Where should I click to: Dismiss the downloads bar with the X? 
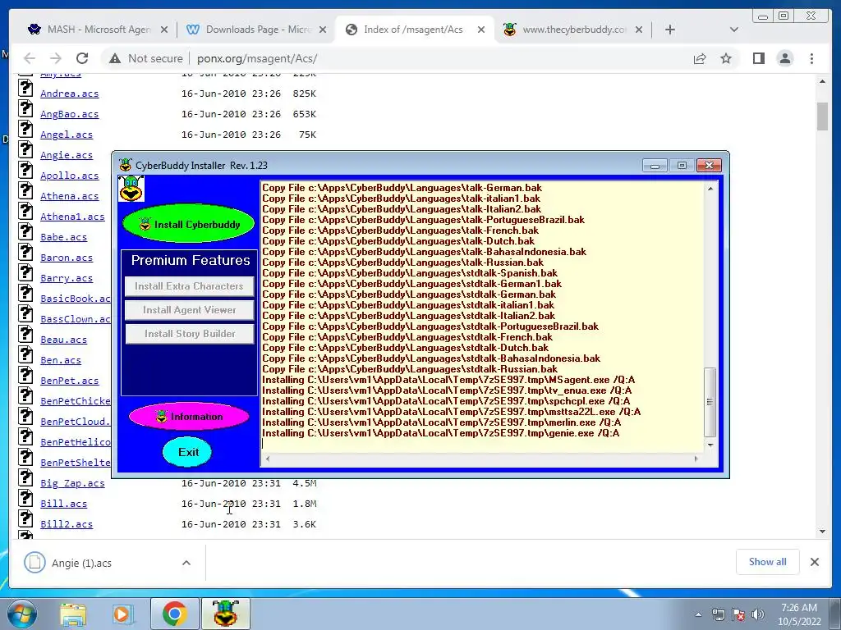(x=814, y=562)
